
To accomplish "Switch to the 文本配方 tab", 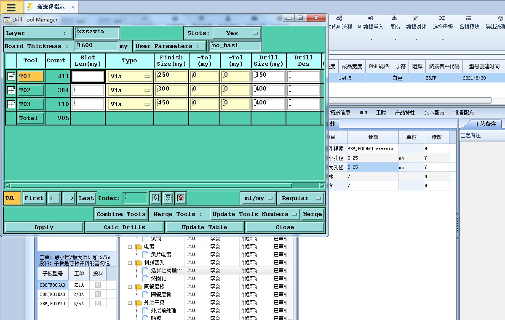I will (434, 113).
